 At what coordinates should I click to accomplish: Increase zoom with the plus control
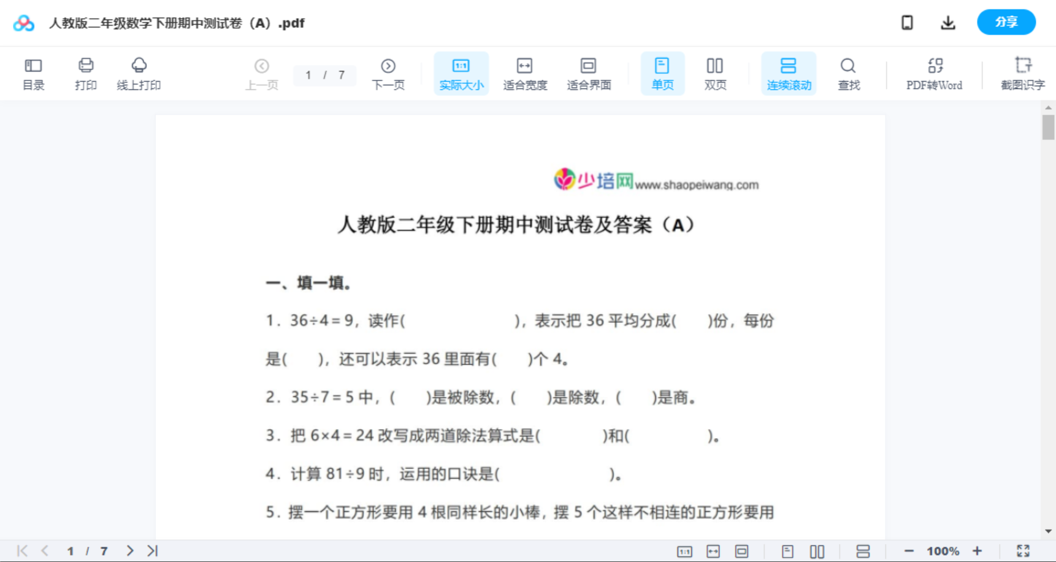(978, 550)
